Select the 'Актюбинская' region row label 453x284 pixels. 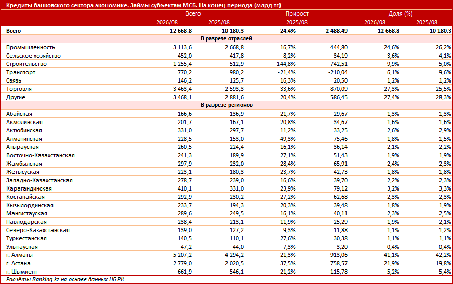pyautogui.click(x=24, y=131)
